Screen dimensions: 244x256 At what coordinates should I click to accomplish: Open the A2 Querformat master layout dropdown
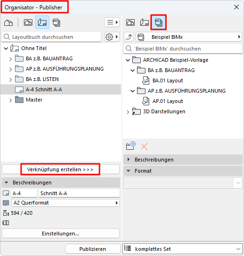tap(66, 203)
